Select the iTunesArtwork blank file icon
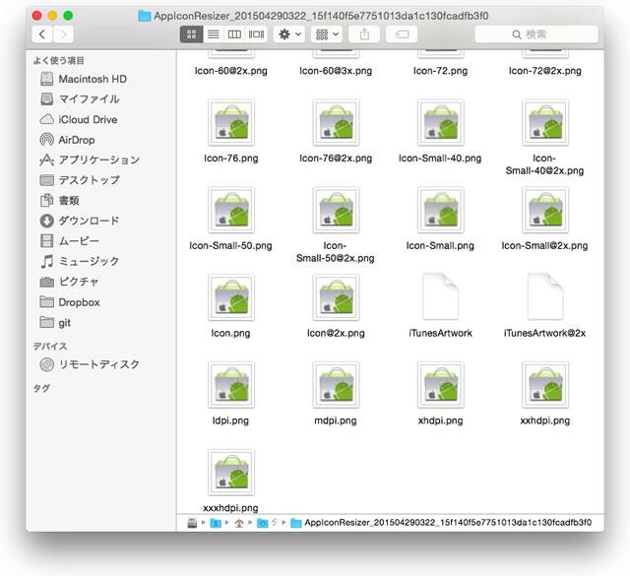Viewport: 630px width, 576px height. pos(441,296)
